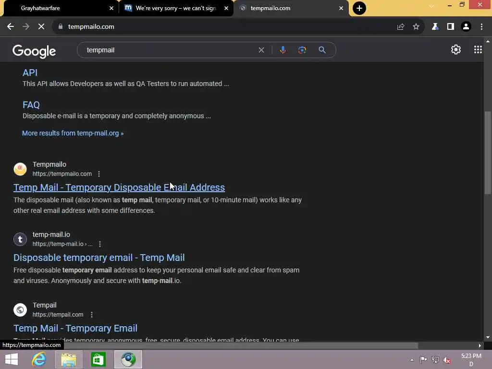The height and width of the screenshot is (369, 492).
Task: Open the tab search chevron
Action: 432,6
